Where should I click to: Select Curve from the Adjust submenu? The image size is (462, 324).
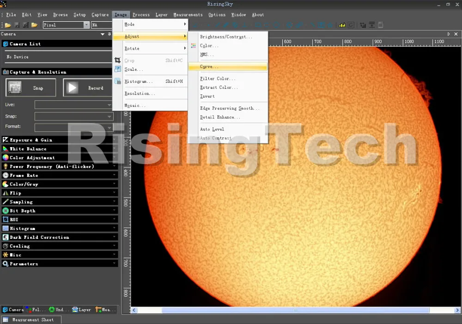(x=209, y=67)
